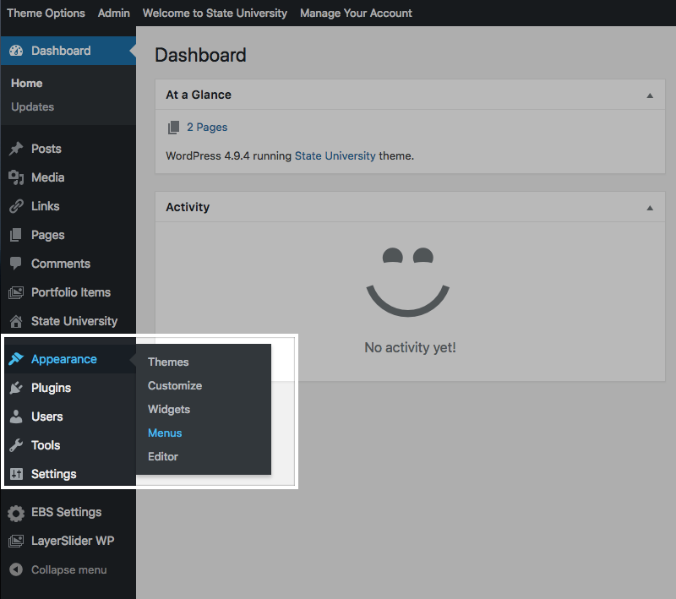This screenshot has height=599, width=676.
Task: Select Widgets in Appearance submenu
Action: (x=168, y=410)
